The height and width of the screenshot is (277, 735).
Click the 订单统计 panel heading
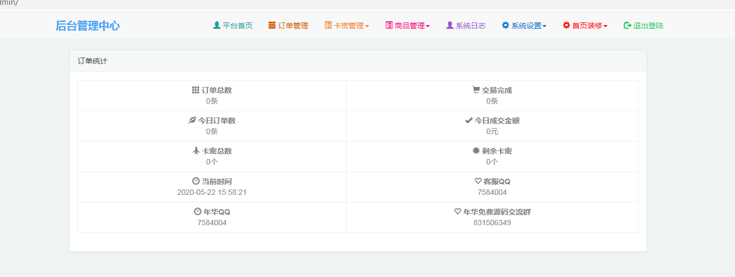click(93, 61)
